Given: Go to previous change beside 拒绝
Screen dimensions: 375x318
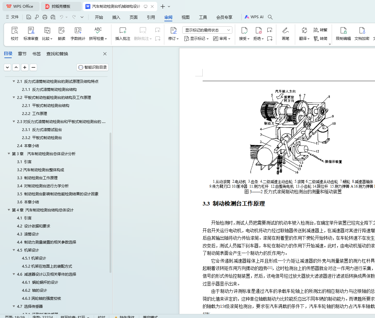Looking at the screenshot, I should (x=270, y=30).
